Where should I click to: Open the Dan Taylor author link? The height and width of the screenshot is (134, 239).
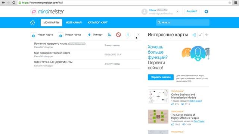pyautogui.click(x=199, y=121)
